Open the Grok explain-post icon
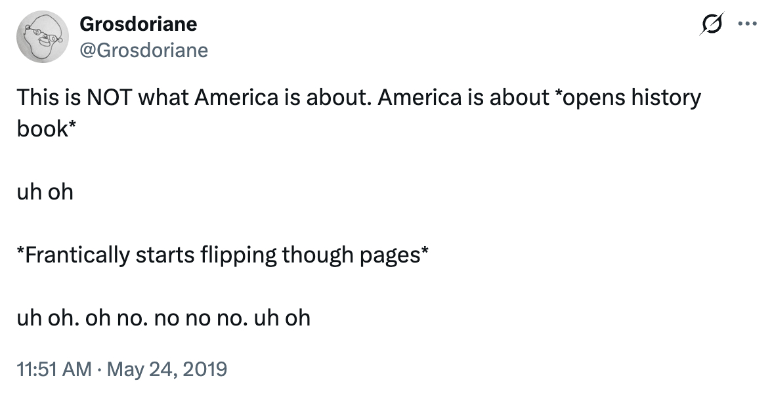 point(710,26)
